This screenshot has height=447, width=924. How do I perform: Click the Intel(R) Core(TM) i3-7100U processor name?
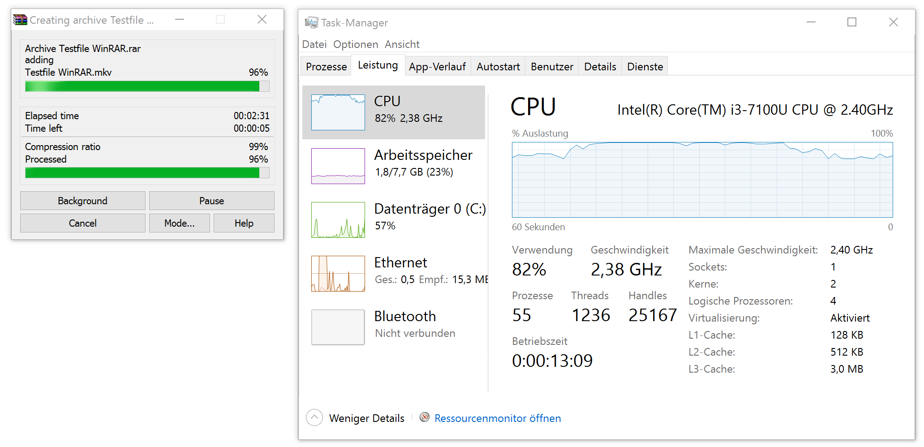(x=755, y=110)
